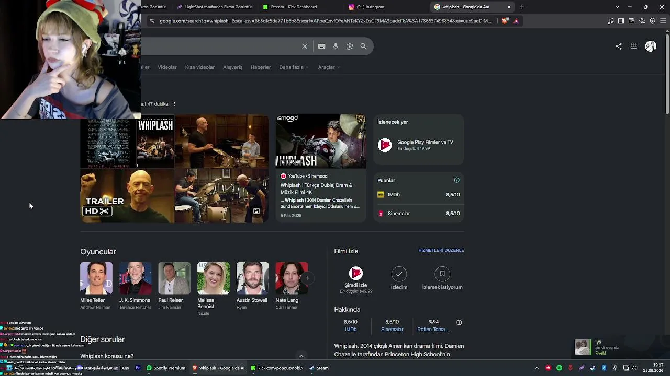Open the Google account profile avatar

pyautogui.click(x=651, y=46)
